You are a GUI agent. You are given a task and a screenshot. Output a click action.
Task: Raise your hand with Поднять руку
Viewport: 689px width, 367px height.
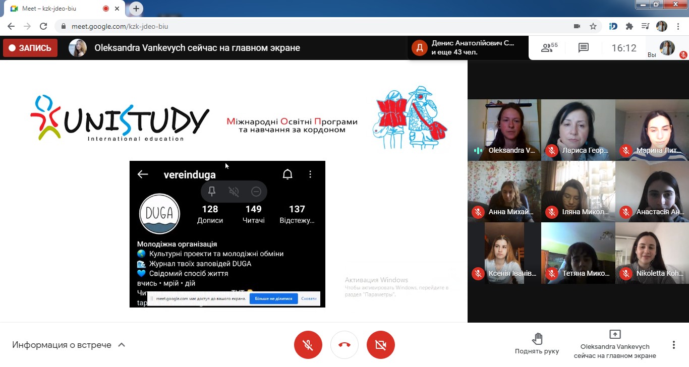[537, 344]
